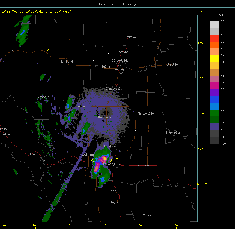Click the RockyMH label
This screenshot has height=229, width=235.
click(x=67, y=62)
